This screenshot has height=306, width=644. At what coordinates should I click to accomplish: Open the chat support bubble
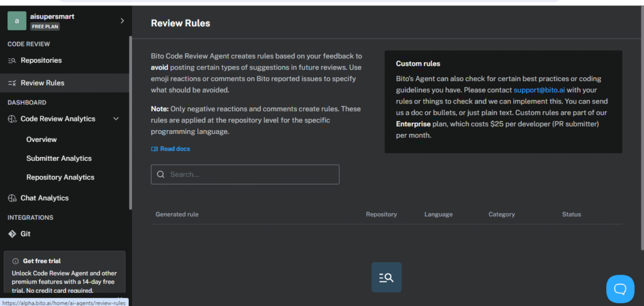[x=620, y=289]
